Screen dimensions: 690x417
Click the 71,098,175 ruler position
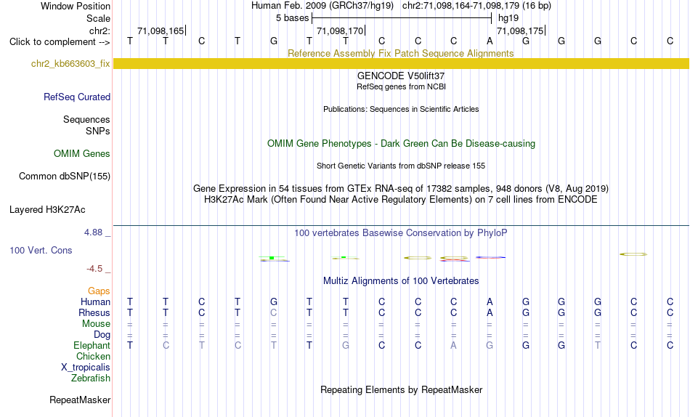point(520,31)
